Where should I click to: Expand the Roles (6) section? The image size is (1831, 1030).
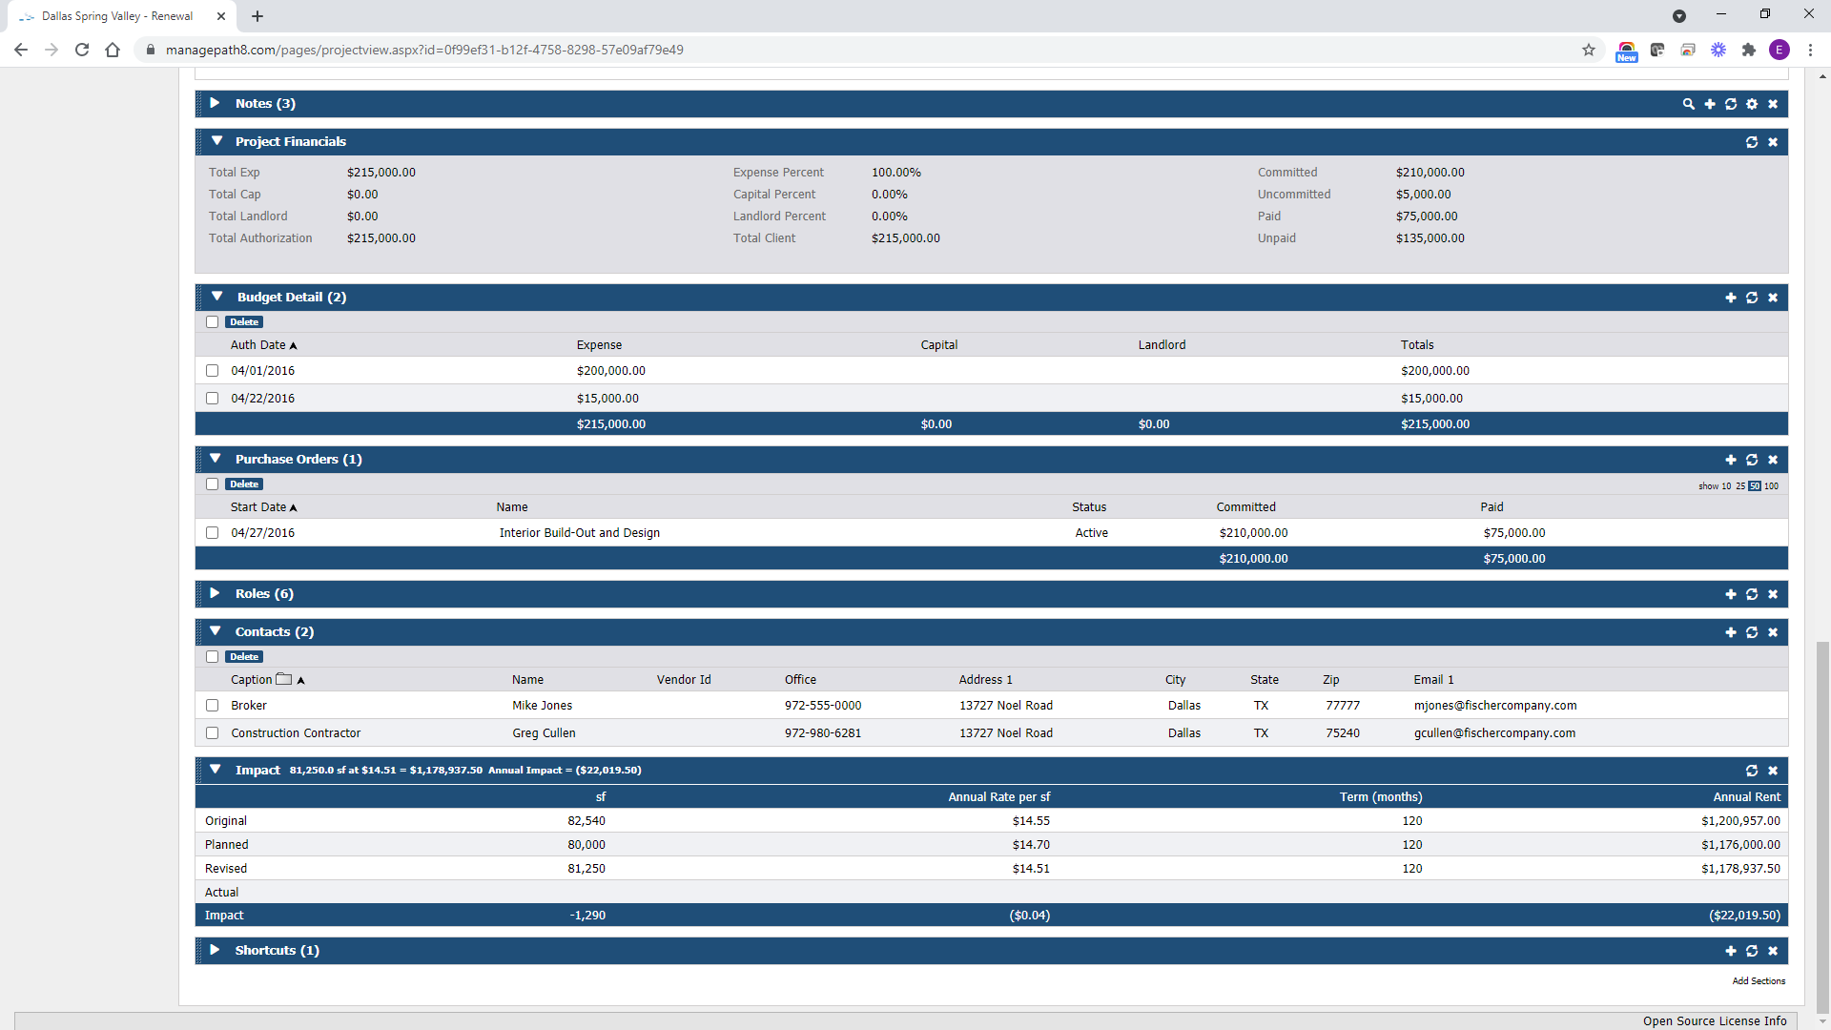(x=215, y=593)
